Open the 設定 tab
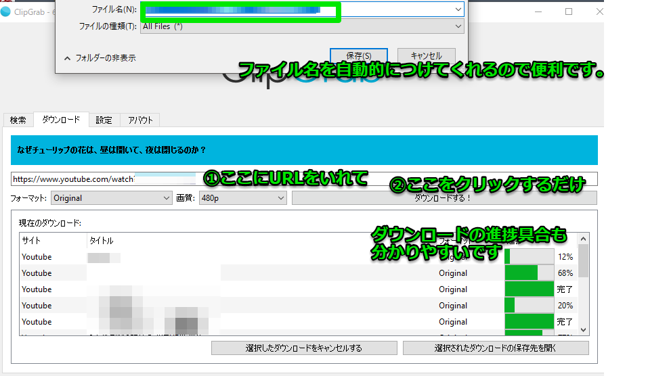The image size is (669, 376). (x=104, y=120)
